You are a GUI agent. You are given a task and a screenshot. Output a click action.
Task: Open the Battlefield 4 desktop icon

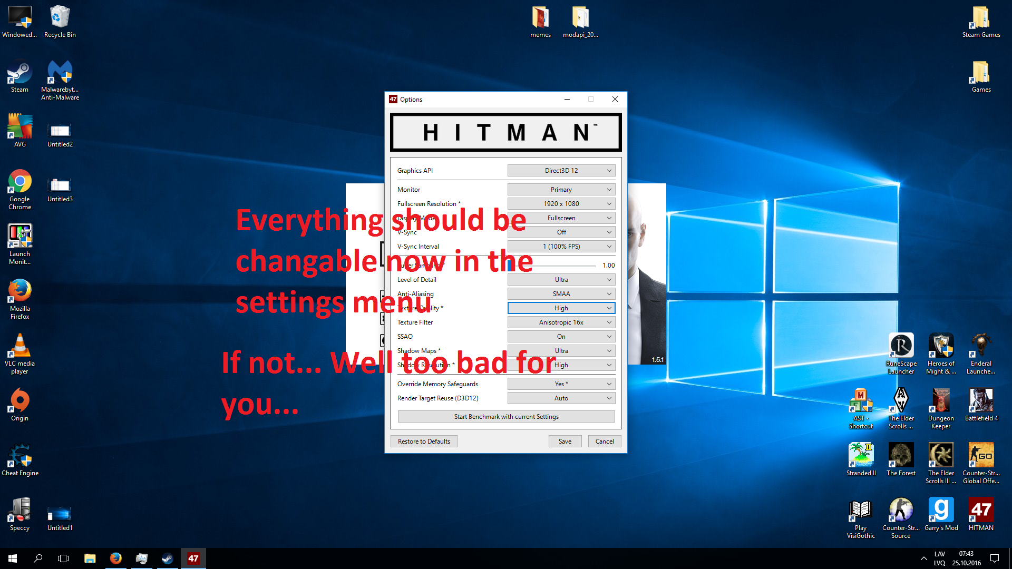point(981,401)
